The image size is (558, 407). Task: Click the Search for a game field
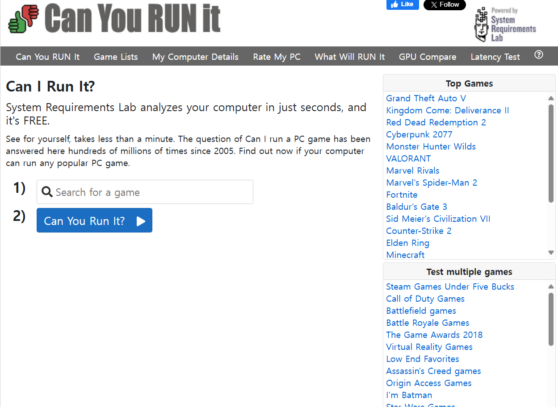[145, 192]
